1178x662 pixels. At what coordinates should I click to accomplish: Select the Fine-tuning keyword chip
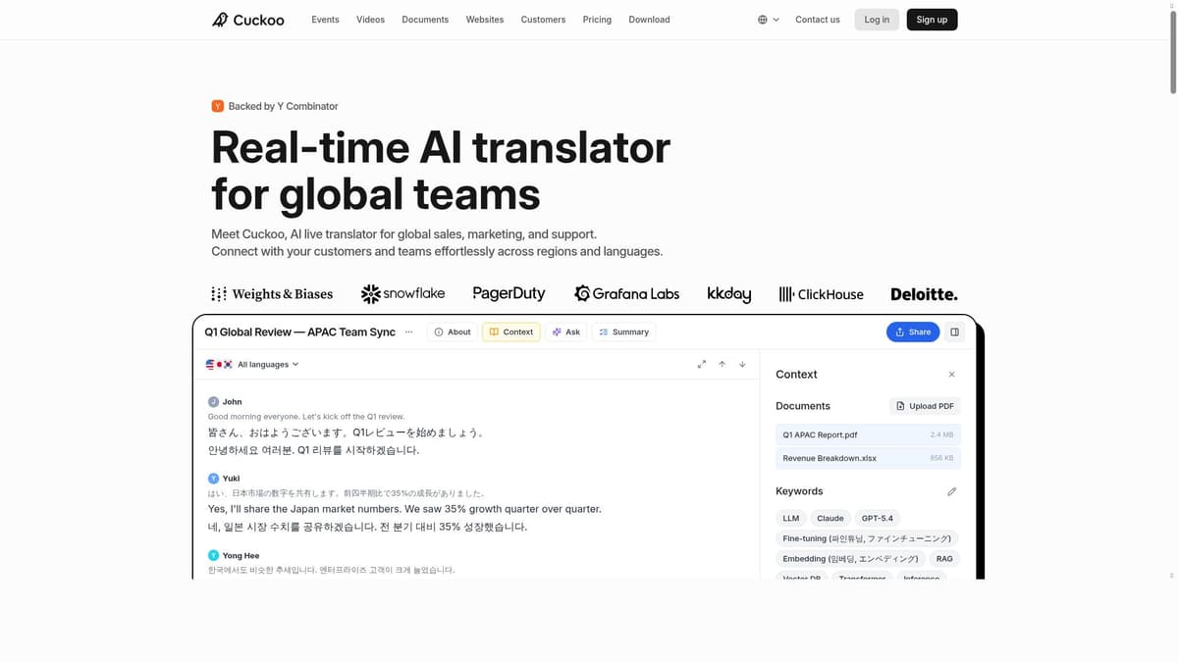coord(866,538)
